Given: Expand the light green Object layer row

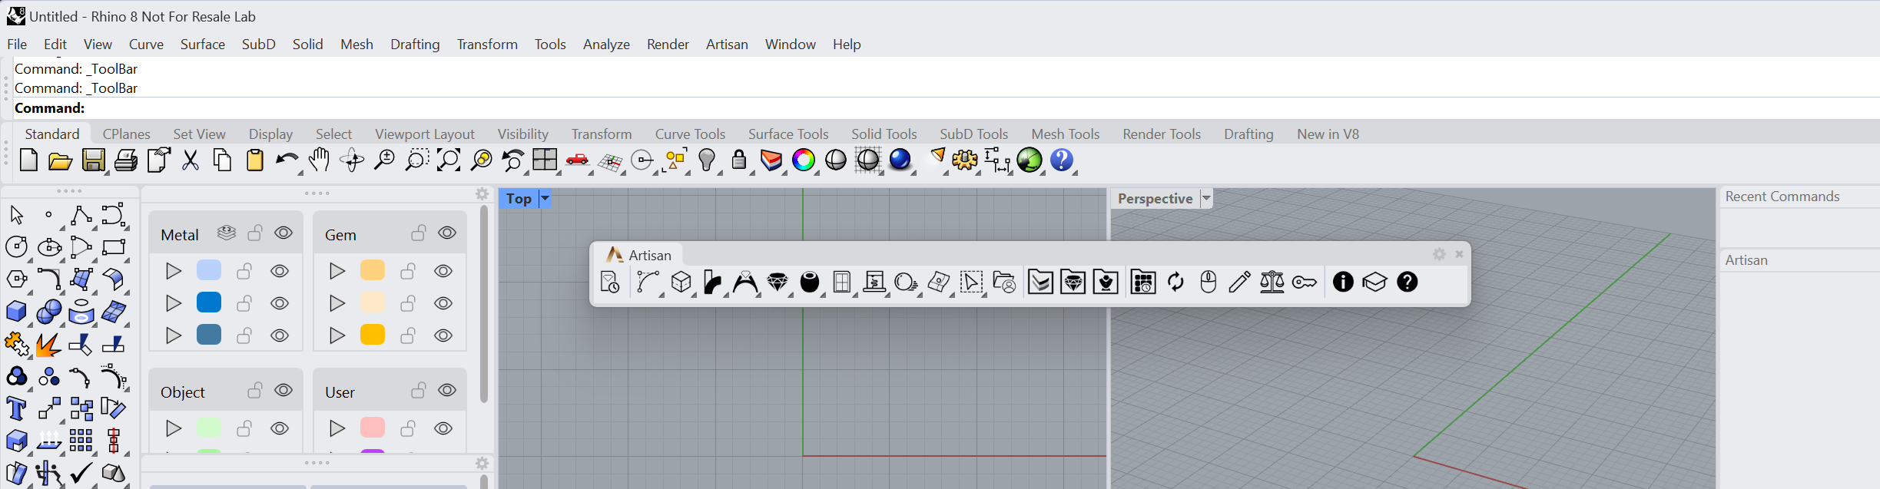Looking at the screenshot, I should pyautogui.click(x=174, y=428).
